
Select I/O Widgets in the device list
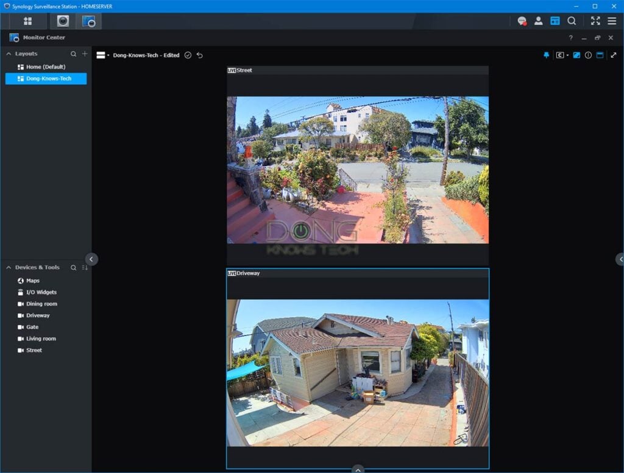click(x=46, y=292)
